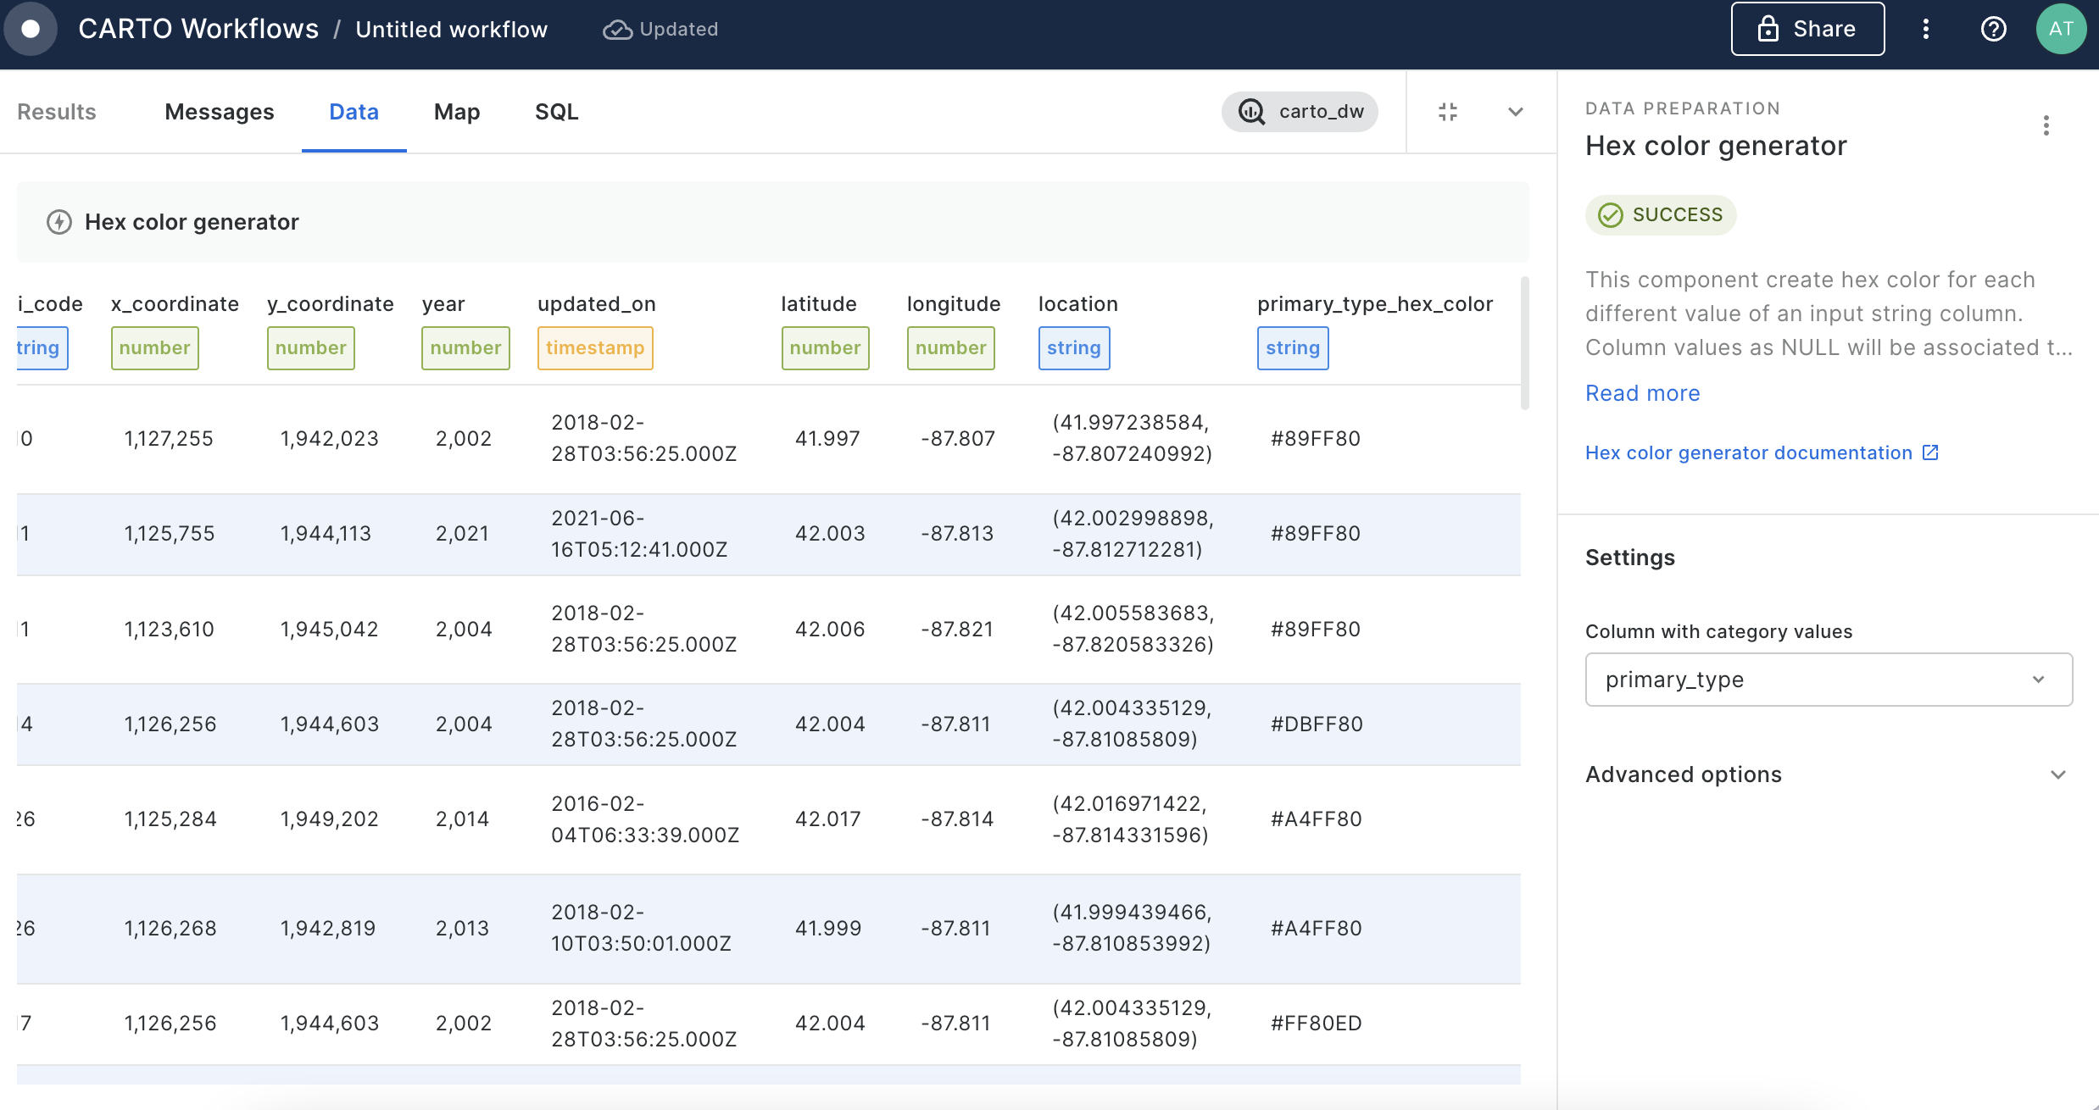Screen dimensions: 2099x1110
Task: Click Read more link
Action: click(x=1642, y=393)
